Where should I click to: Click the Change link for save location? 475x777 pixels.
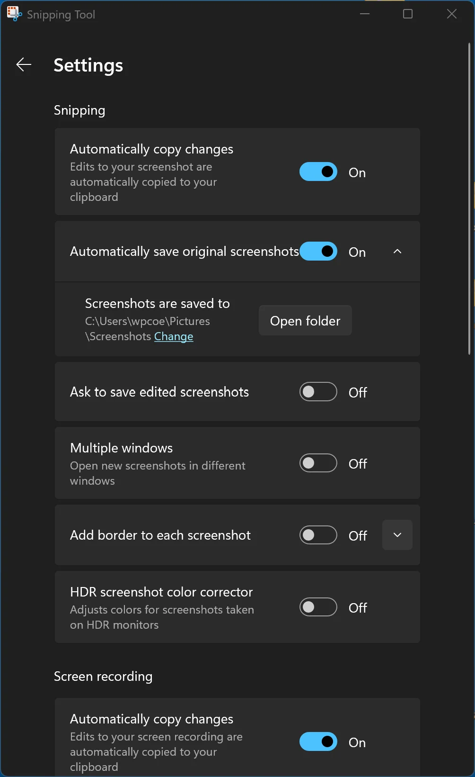pyautogui.click(x=174, y=336)
